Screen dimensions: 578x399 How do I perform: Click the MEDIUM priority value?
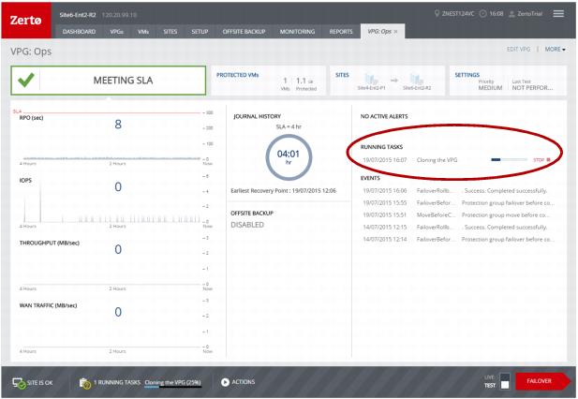click(490, 88)
